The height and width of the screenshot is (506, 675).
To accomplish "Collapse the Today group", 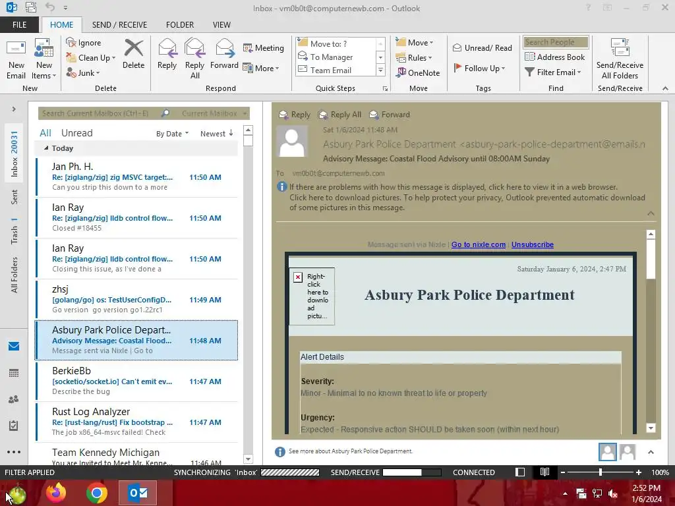I will (46, 148).
